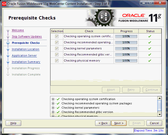Click the Installation Location step bullet
168x135 pixels.
click(8, 49)
